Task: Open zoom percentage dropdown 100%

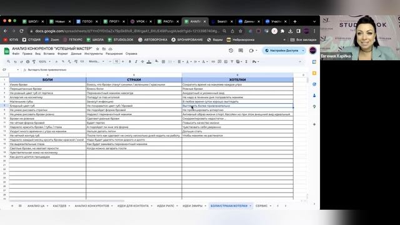Action: [44, 61]
